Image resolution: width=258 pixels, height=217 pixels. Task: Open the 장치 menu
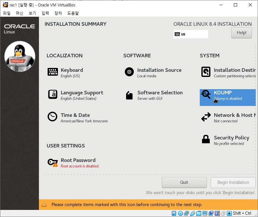(x=58, y=13)
